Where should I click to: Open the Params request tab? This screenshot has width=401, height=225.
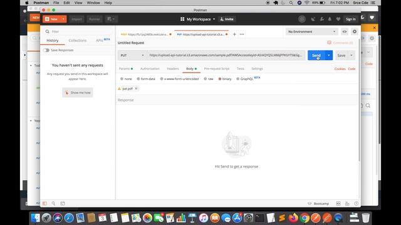(x=125, y=69)
